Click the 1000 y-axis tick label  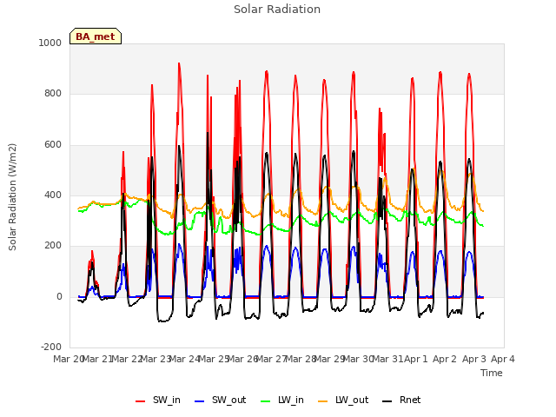click(x=50, y=43)
